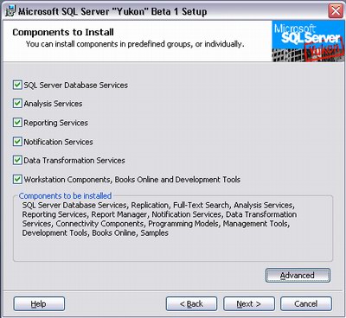The width and height of the screenshot is (346, 318).
Task: Click the window title bar text
Action: coord(112,12)
